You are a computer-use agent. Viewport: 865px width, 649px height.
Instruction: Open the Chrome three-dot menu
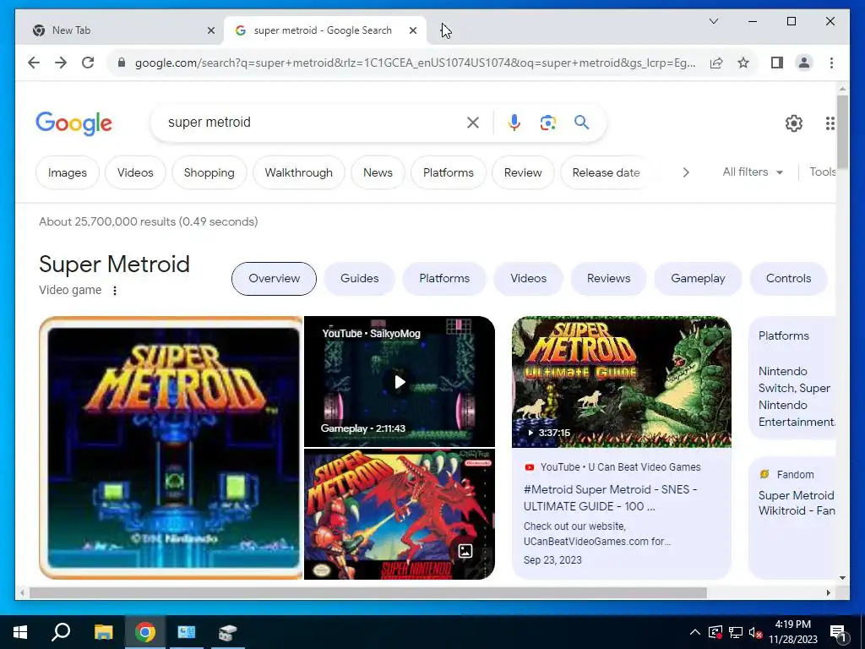point(831,63)
